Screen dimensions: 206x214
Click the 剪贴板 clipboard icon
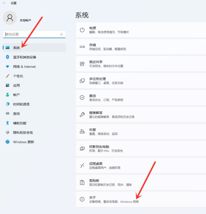[82, 182]
